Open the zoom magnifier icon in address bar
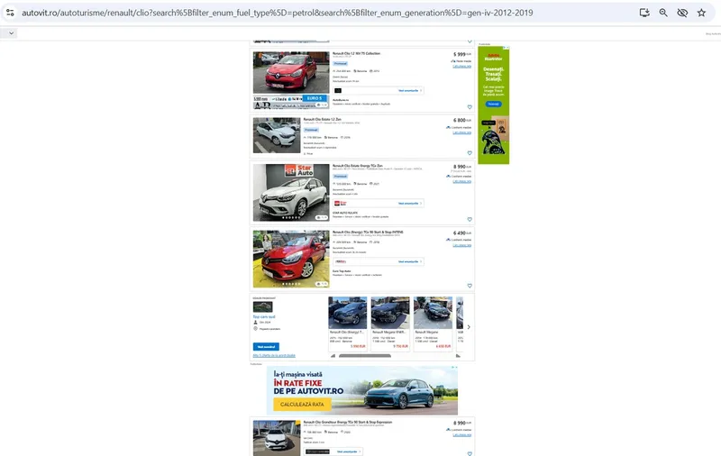This screenshot has height=456, width=721. (x=663, y=13)
